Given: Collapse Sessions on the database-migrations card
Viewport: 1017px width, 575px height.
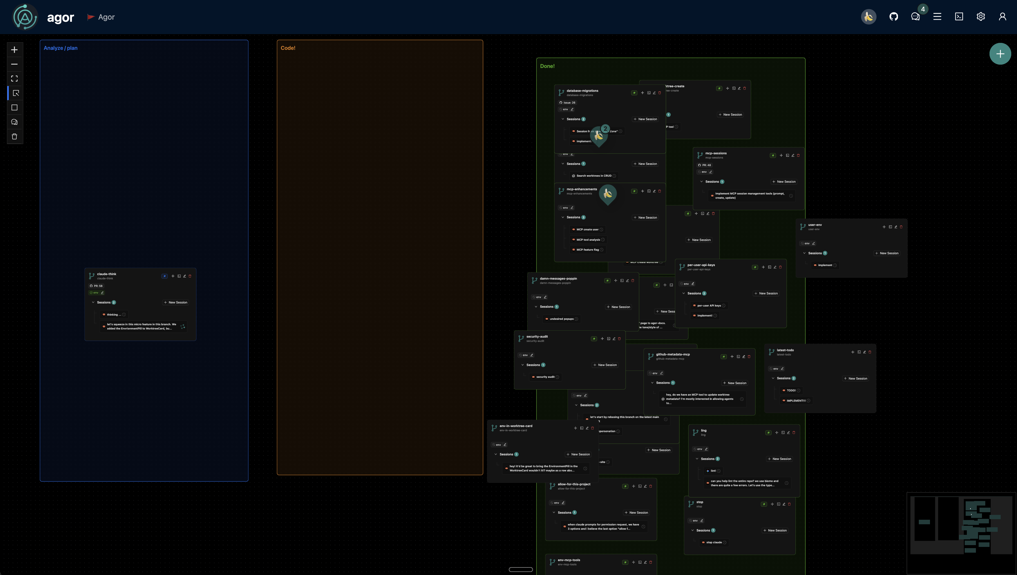Looking at the screenshot, I should (x=563, y=119).
